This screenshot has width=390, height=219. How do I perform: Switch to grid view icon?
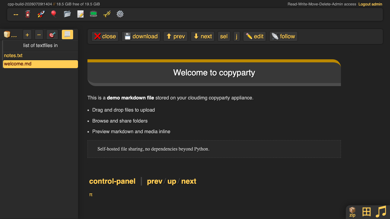(366, 212)
